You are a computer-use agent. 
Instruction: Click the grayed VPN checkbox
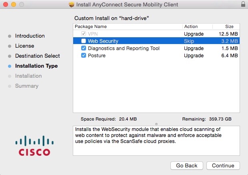click(84, 34)
